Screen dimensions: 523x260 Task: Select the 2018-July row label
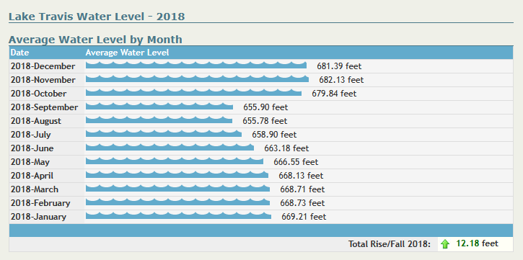[31, 135]
